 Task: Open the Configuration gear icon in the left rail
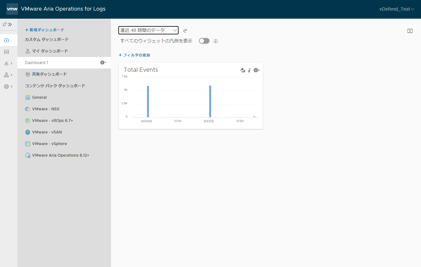point(6,87)
